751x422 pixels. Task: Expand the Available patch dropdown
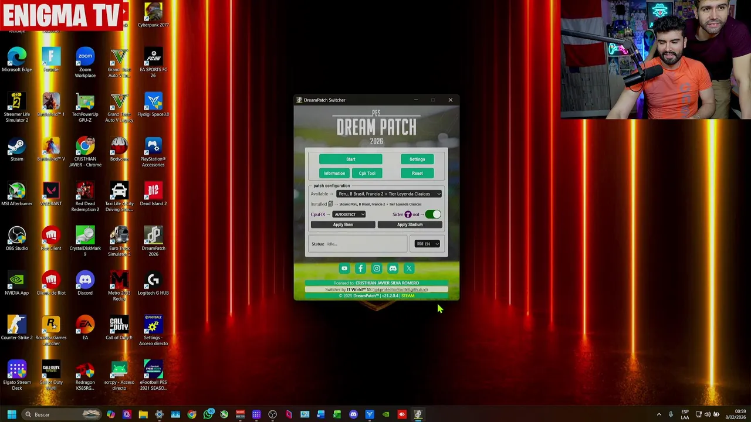click(389, 194)
